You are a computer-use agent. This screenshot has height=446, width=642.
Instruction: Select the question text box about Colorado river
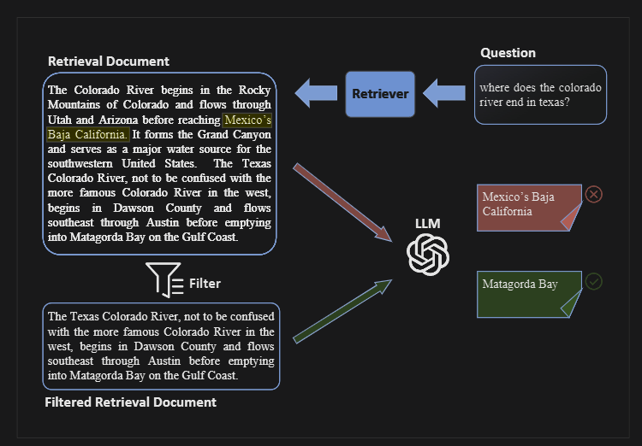540,95
